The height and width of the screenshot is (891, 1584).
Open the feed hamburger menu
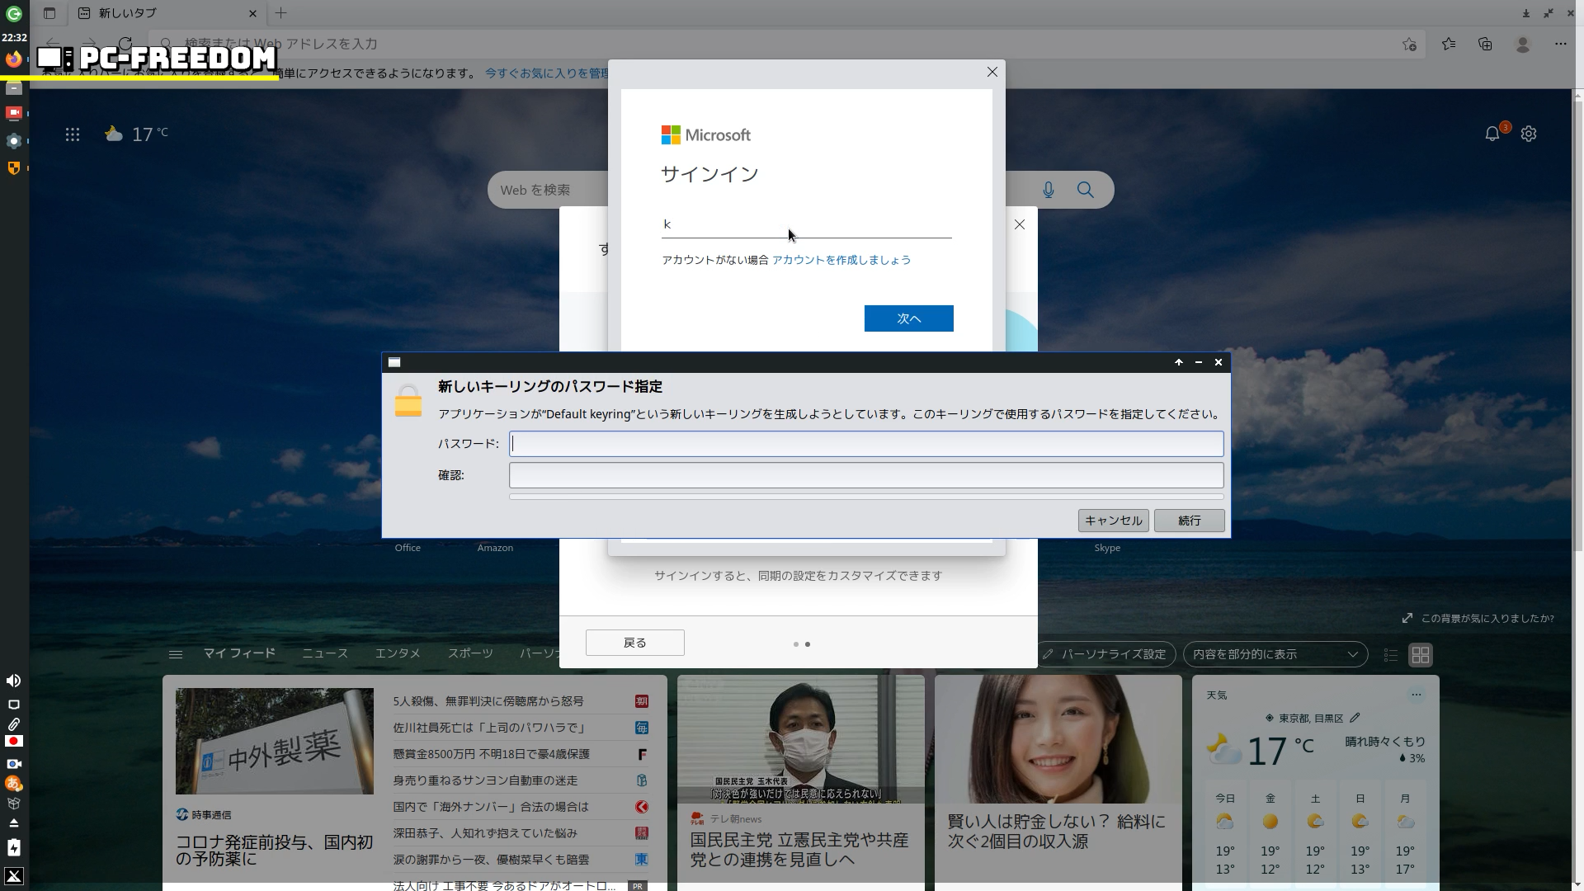175,654
